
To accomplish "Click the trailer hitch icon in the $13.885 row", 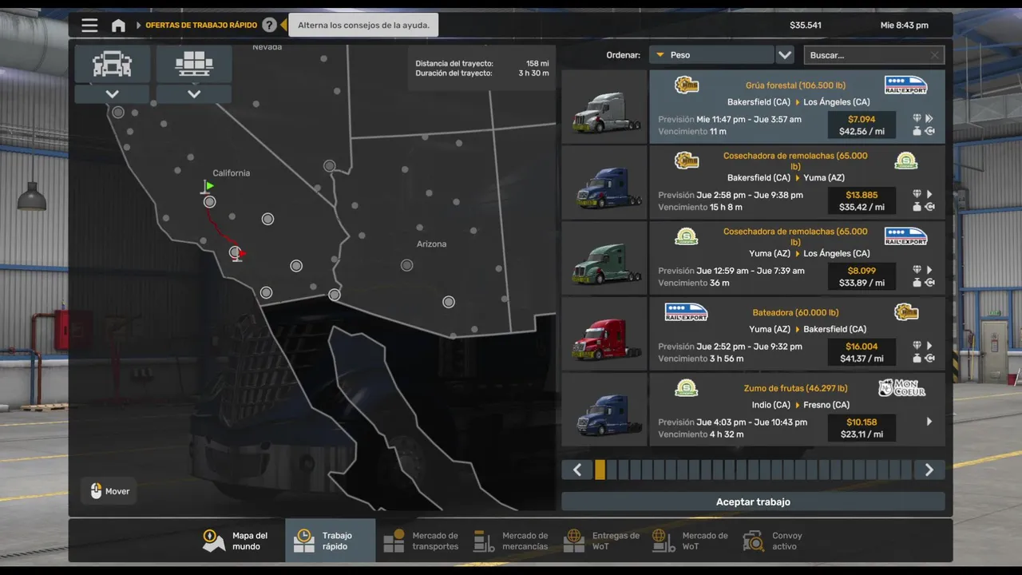I will (929, 207).
